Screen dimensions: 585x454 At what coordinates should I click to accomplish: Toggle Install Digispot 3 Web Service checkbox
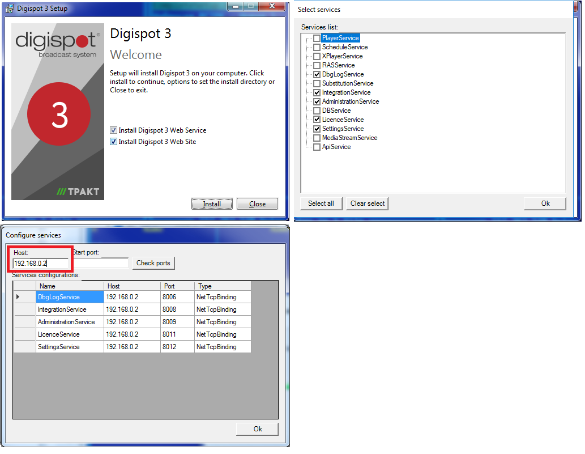[x=113, y=130]
